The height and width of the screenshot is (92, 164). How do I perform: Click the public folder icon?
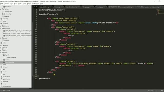click(2, 43)
